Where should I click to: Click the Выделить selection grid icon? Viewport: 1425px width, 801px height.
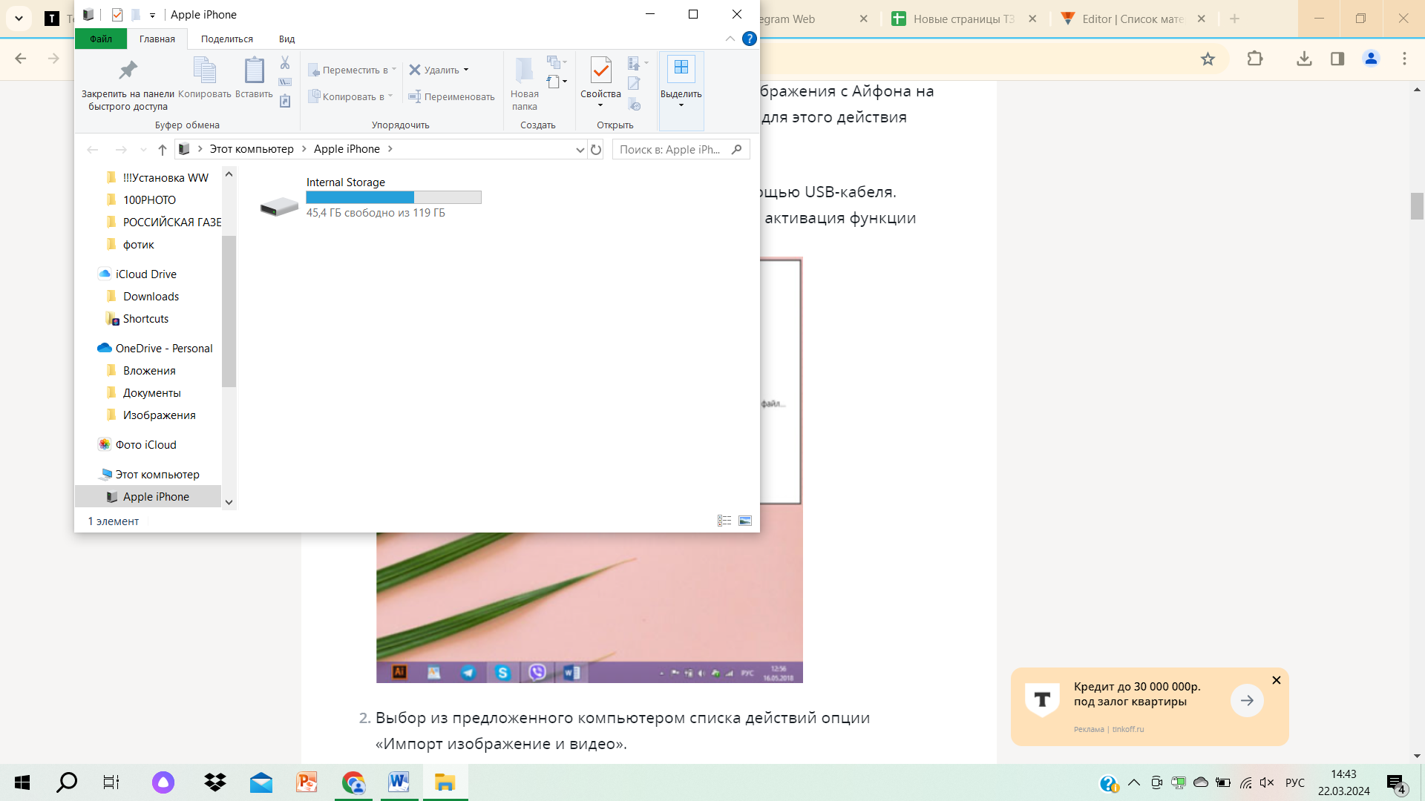[x=681, y=68]
